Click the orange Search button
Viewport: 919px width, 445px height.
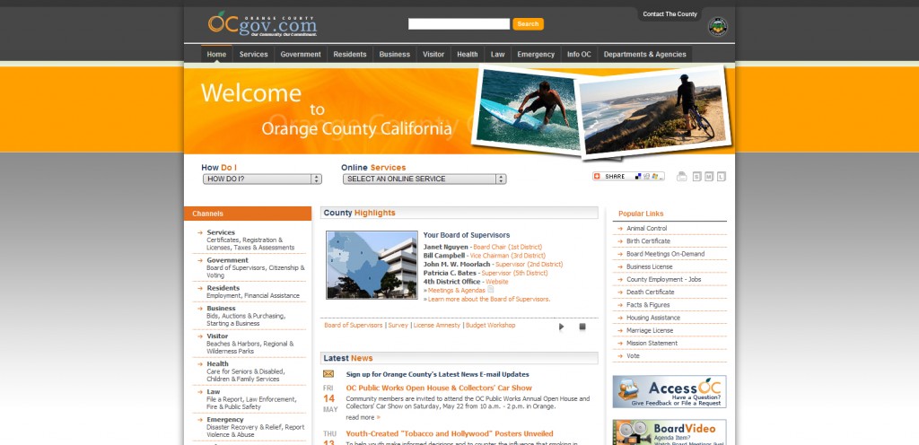pyautogui.click(x=528, y=24)
